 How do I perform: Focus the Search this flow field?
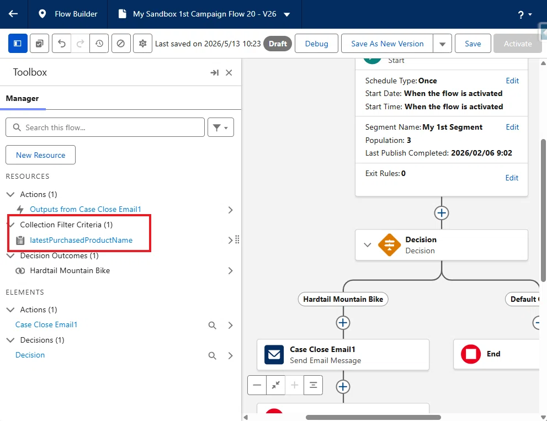105,127
